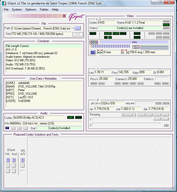Click the Resizing SVCD button
The height and width of the screenshot is (192, 177).
click(149, 115)
